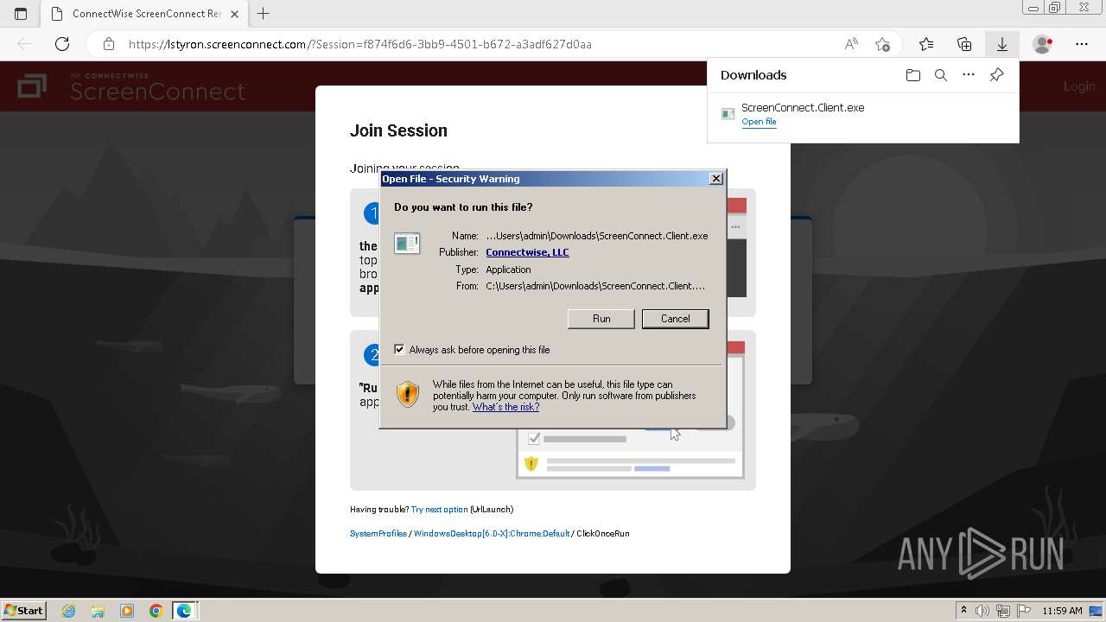
Task: Open Edge Collections button
Action: (x=964, y=44)
